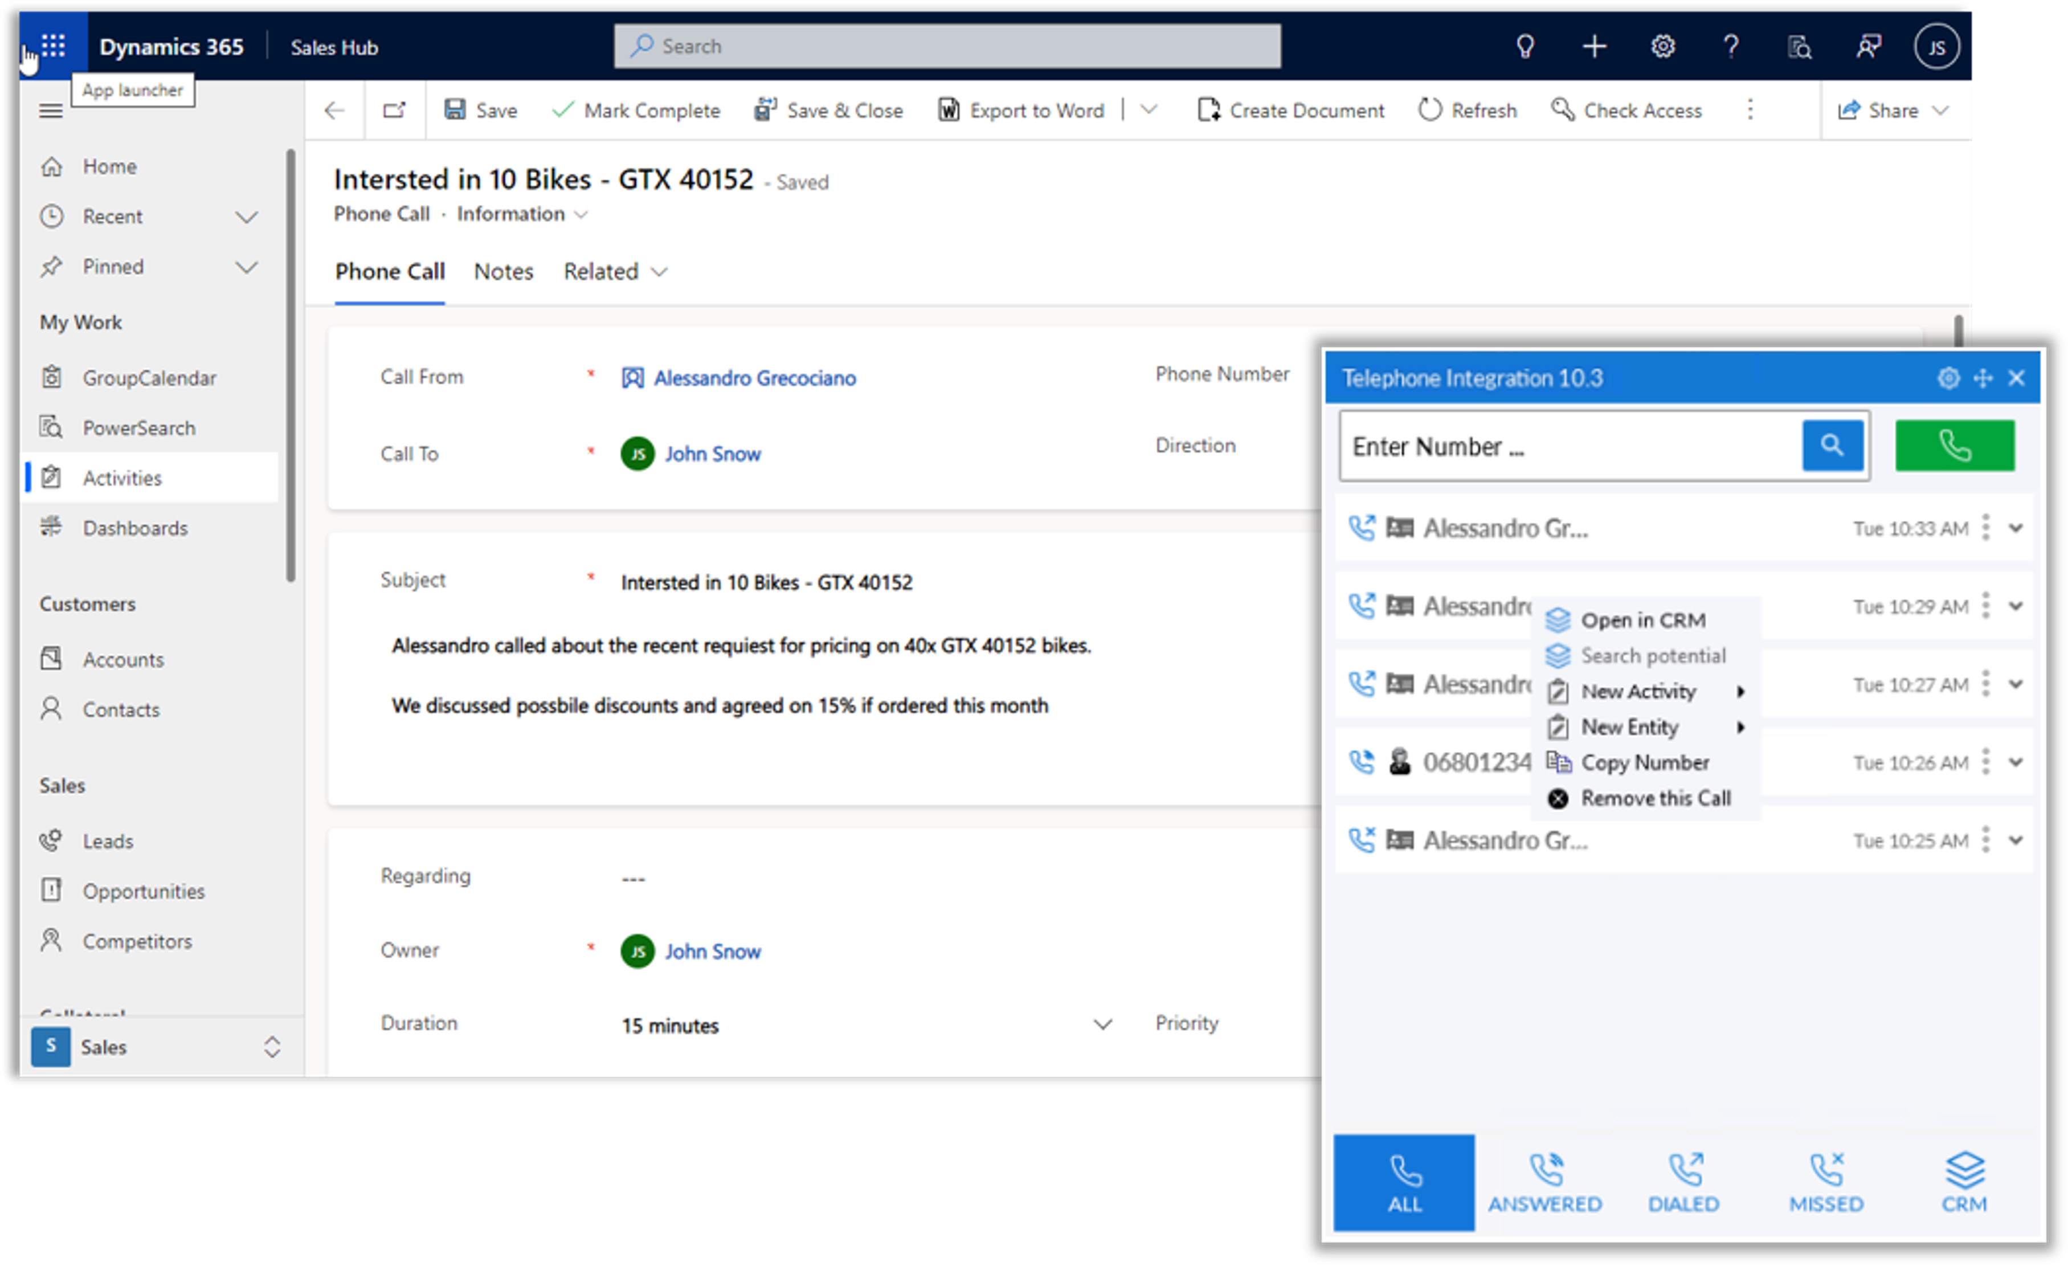
Task: Open Telephone Integration settings gear
Action: [1948, 378]
